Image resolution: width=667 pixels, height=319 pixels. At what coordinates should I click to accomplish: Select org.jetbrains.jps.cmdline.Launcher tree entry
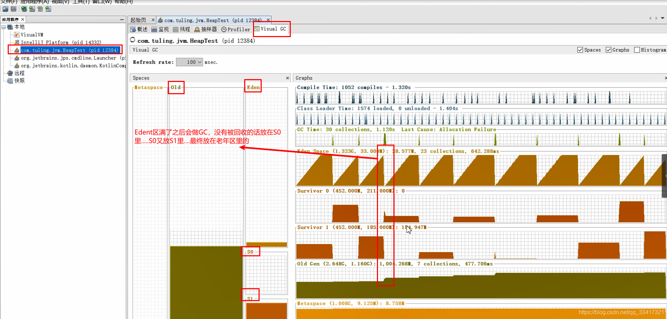(73, 58)
